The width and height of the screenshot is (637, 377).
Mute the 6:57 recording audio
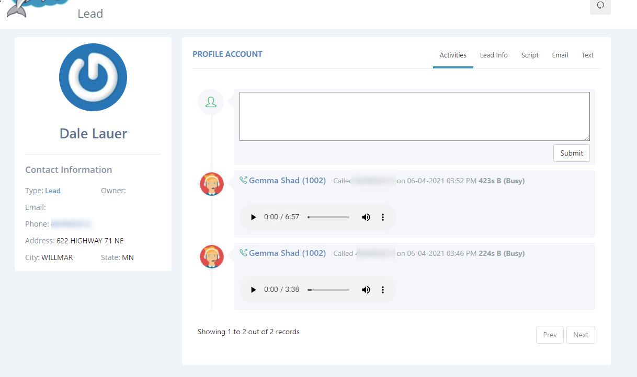(366, 217)
